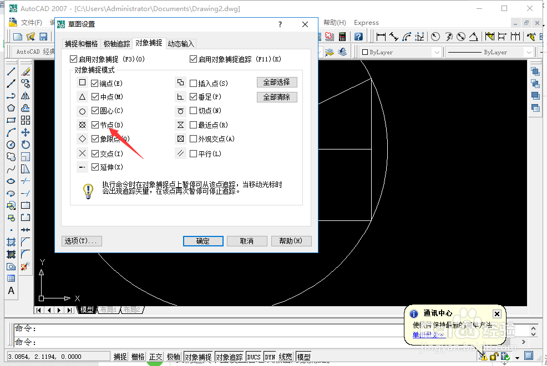Screen dimensions: 547x366
Task: Click the Help question mark toolbar icon
Action: 358,37
